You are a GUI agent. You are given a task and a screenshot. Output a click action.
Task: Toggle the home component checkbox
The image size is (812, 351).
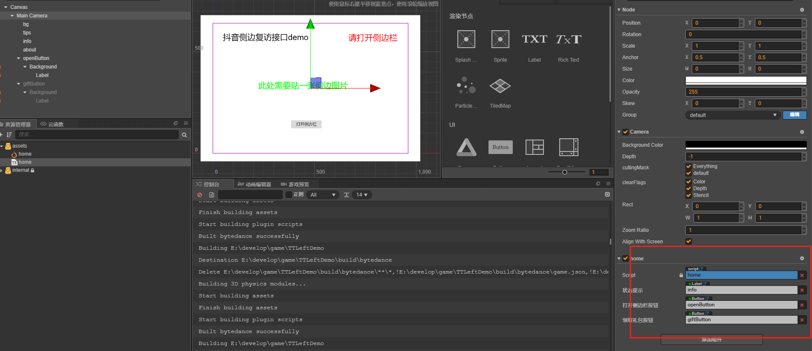click(x=625, y=258)
